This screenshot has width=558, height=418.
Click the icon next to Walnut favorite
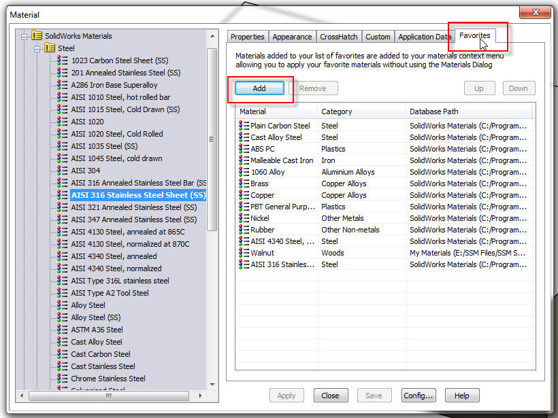(x=244, y=253)
